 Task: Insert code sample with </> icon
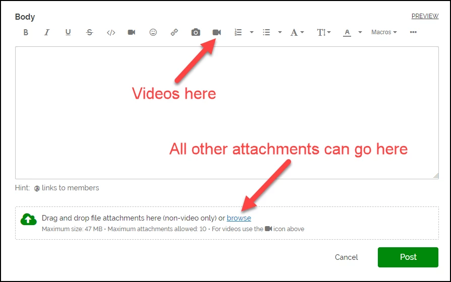[x=111, y=32]
